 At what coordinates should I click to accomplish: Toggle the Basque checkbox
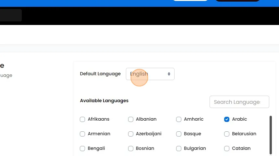[179, 134]
